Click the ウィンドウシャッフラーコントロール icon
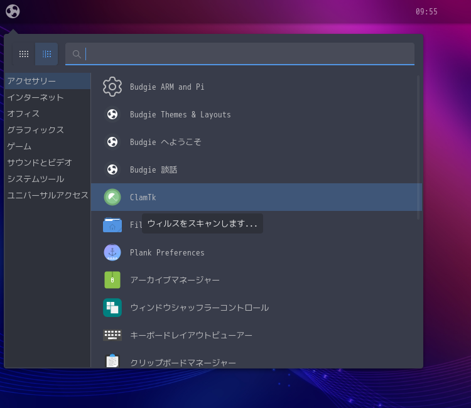 (112, 308)
